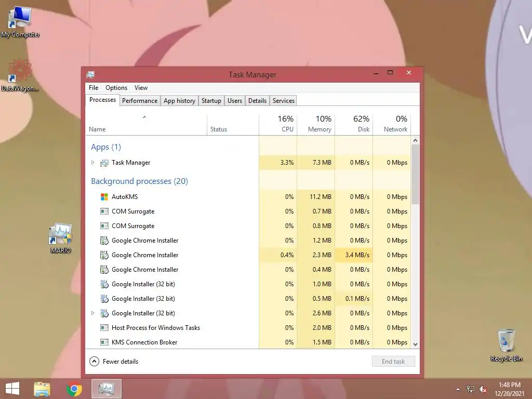Open the File menu
The width and height of the screenshot is (532, 399).
[x=94, y=87]
